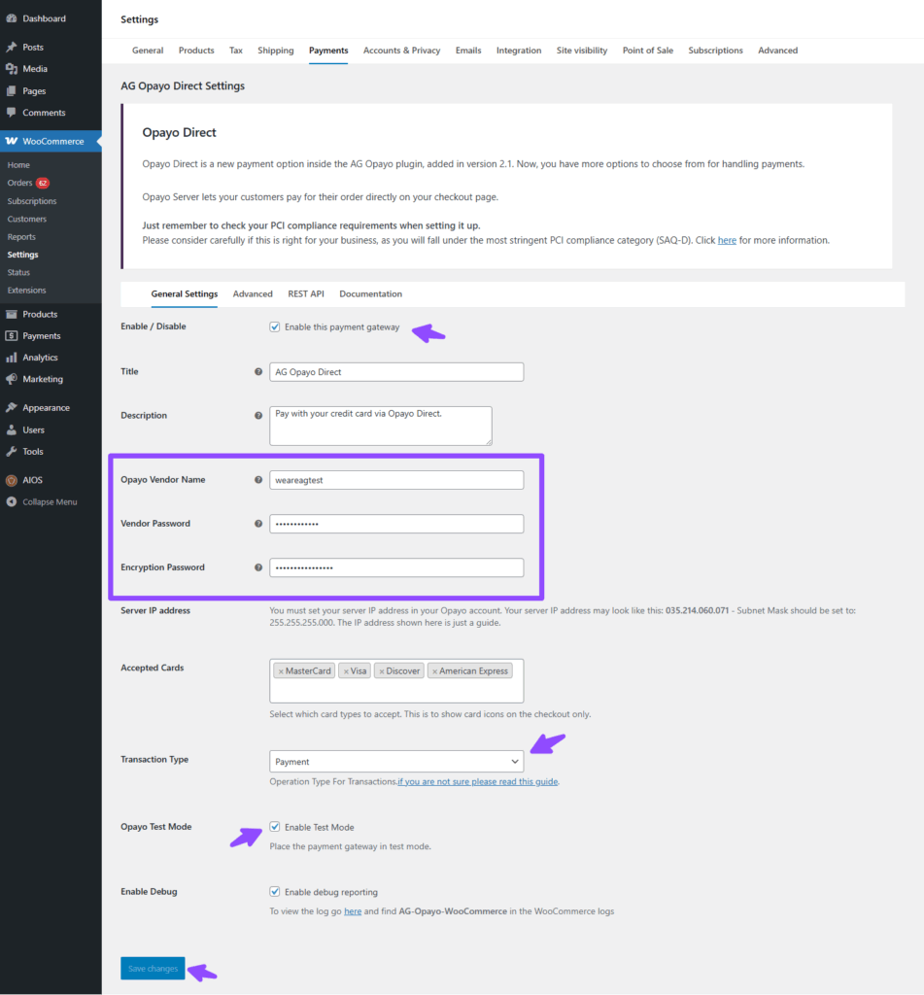This screenshot has width=924, height=995.
Task: Select the General Settings gateway sub-tab
Action: (184, 293)
